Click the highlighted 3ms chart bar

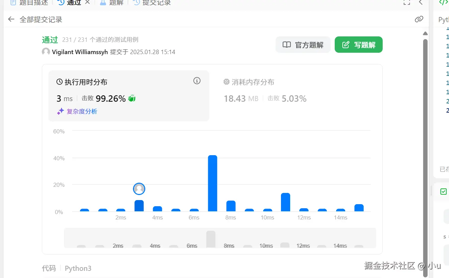139,206
